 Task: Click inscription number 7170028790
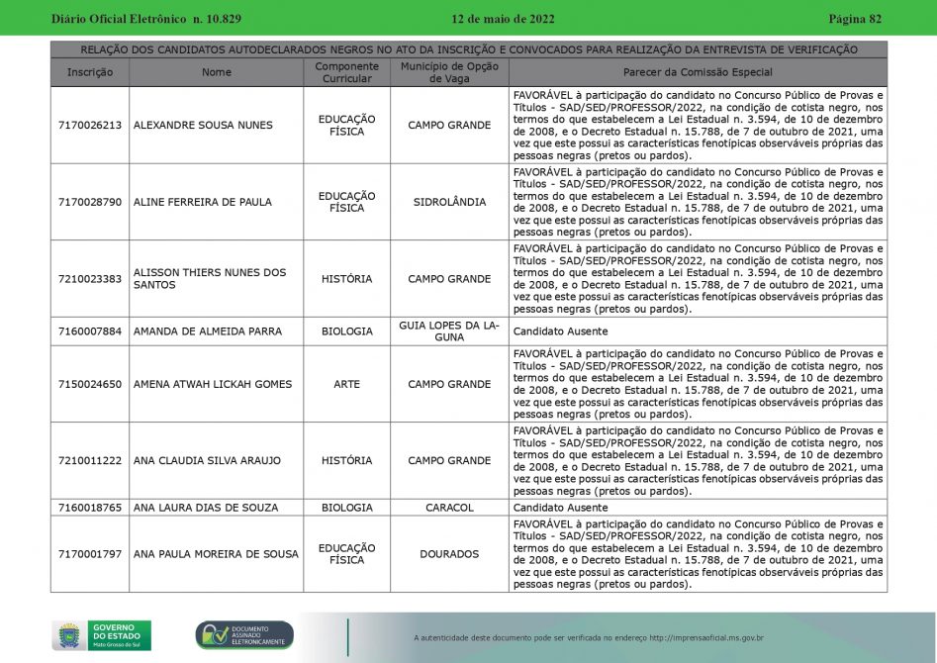90,202
